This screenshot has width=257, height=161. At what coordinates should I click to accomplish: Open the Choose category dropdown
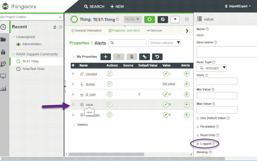point(165,43)
